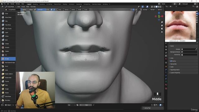The width and height of the screenshot is (199, 112).
Task: Select the Blob brush
Action: [8, 40]
